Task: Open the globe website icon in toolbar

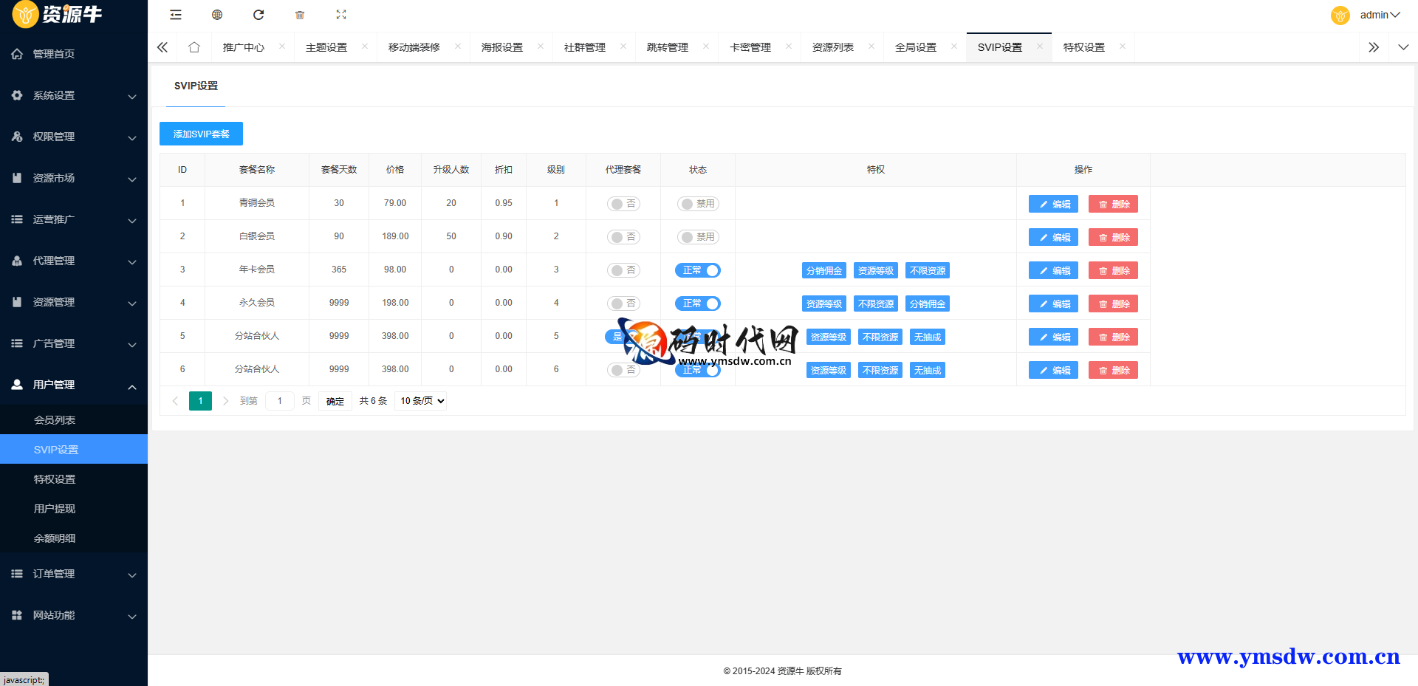Action: (x=217, y=15)
